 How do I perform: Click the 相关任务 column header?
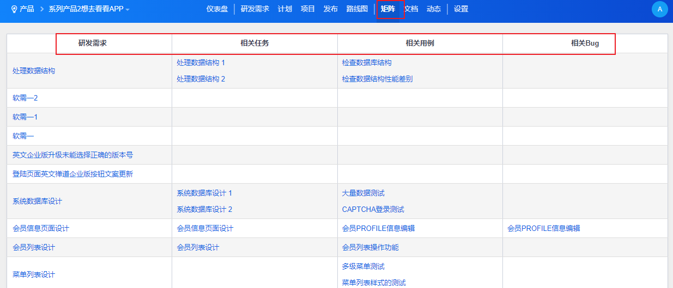[254, 43]
